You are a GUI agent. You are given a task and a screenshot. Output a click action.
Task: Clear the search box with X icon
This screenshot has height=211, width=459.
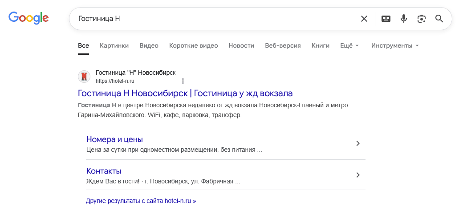coord(364,19)
